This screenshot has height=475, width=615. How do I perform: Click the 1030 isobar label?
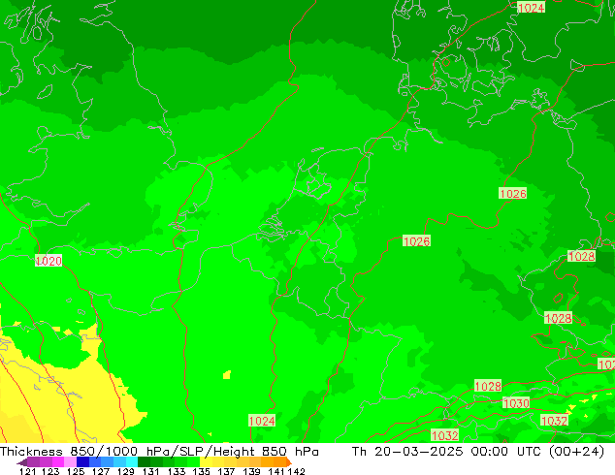click(516, 403)
